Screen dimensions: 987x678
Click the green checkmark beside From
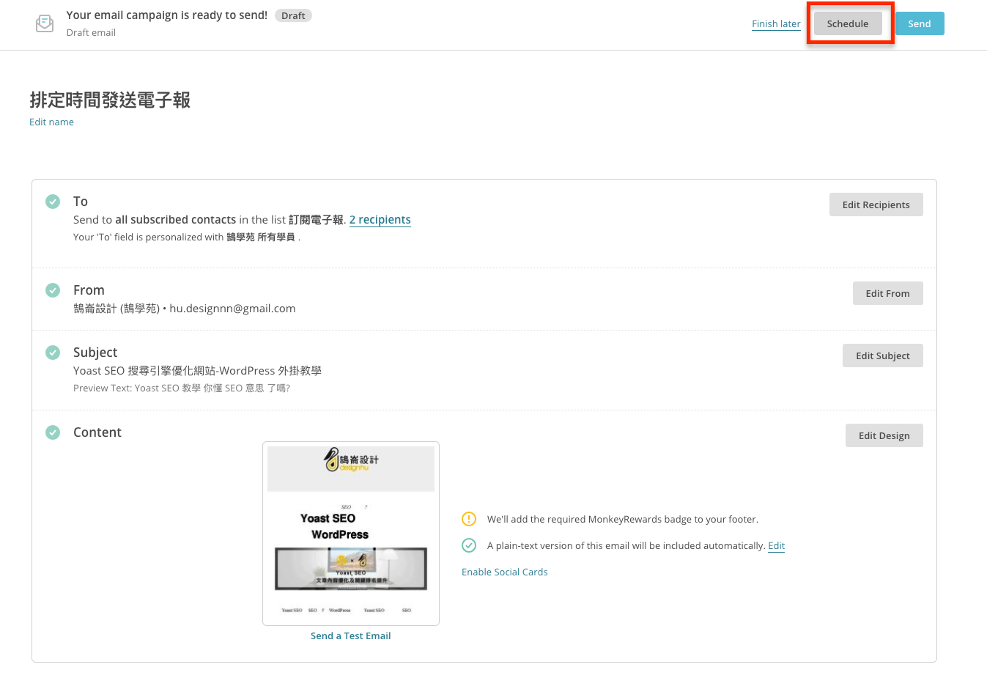(53, 290)
